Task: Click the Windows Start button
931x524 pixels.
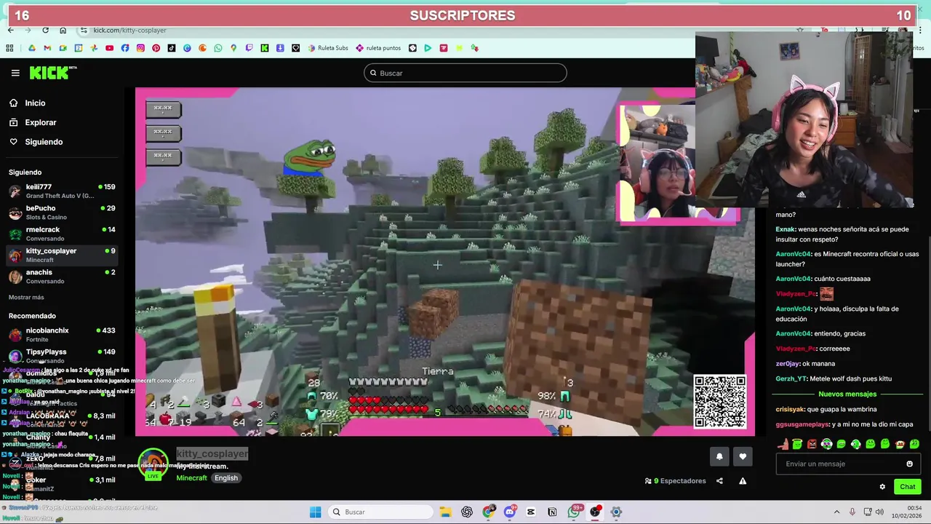Action: pyautogui.click(x=315, y=512)
